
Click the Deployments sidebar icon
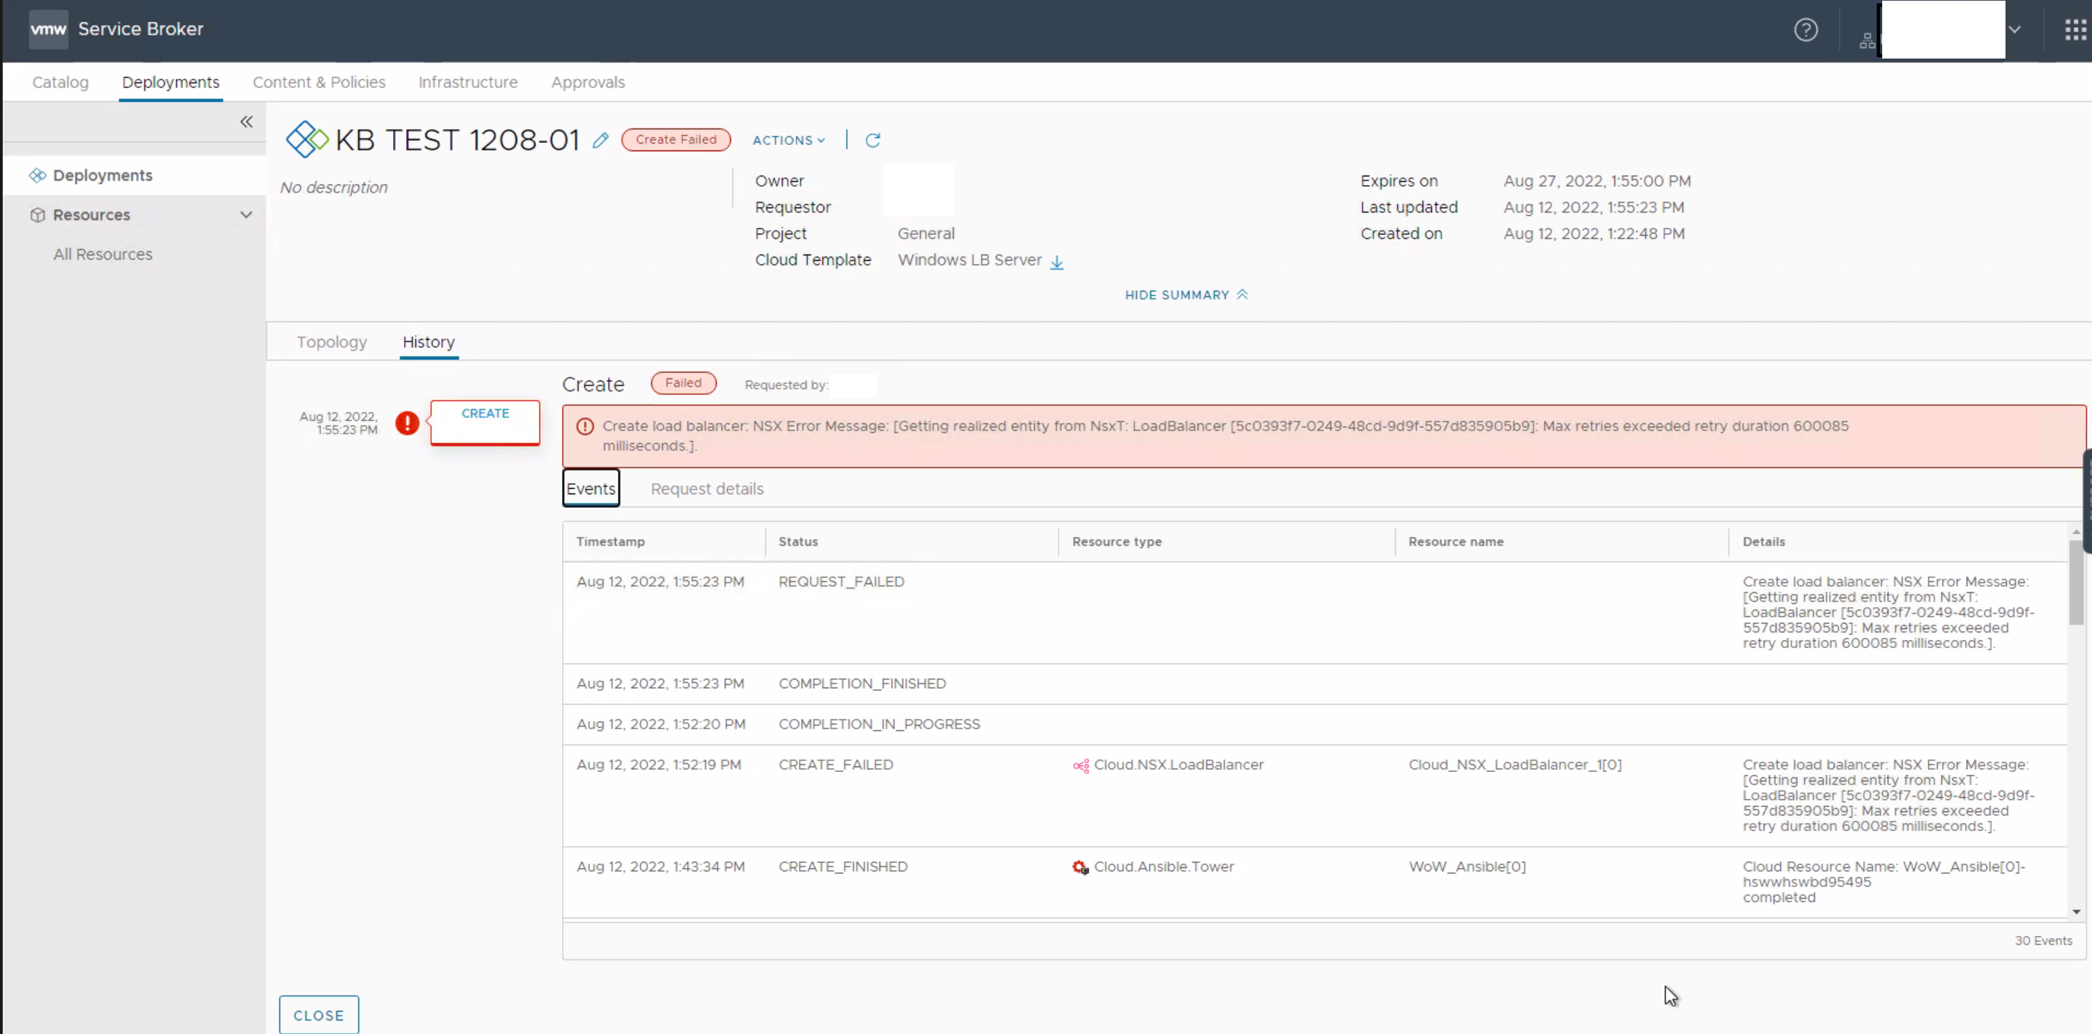[37, 174]
